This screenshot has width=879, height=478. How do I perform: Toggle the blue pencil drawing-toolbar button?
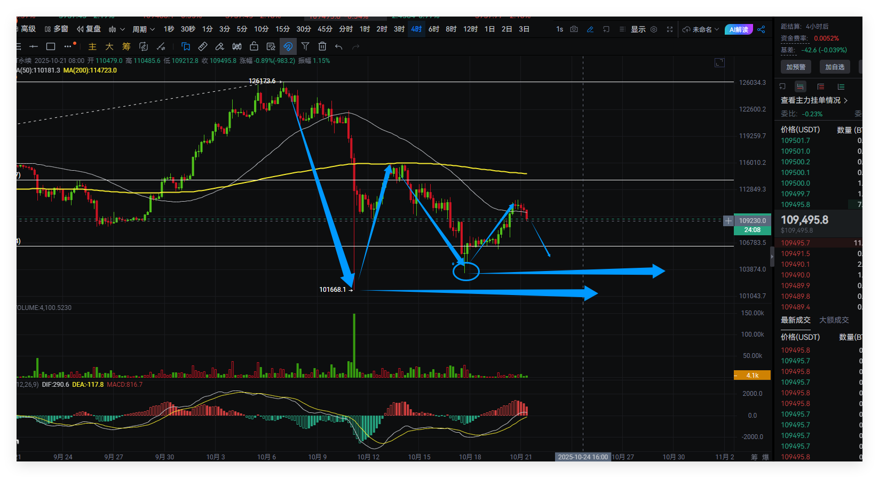(x=590, y=29)
